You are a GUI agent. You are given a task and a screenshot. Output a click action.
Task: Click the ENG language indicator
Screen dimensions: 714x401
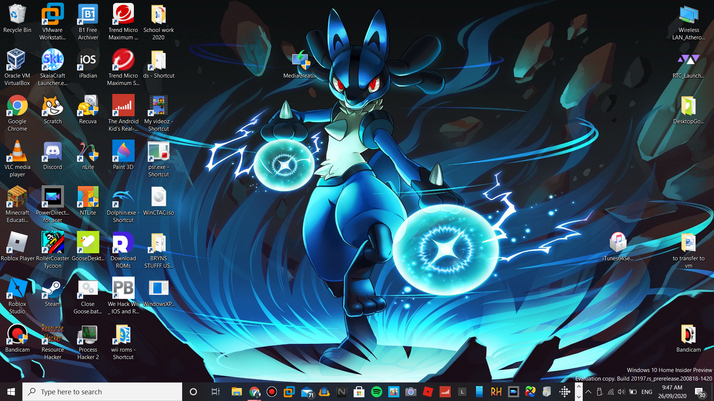pos(647,392)
